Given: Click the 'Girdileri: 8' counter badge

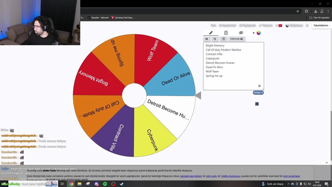Looking at the screenshot, I should tap(258, 92).
